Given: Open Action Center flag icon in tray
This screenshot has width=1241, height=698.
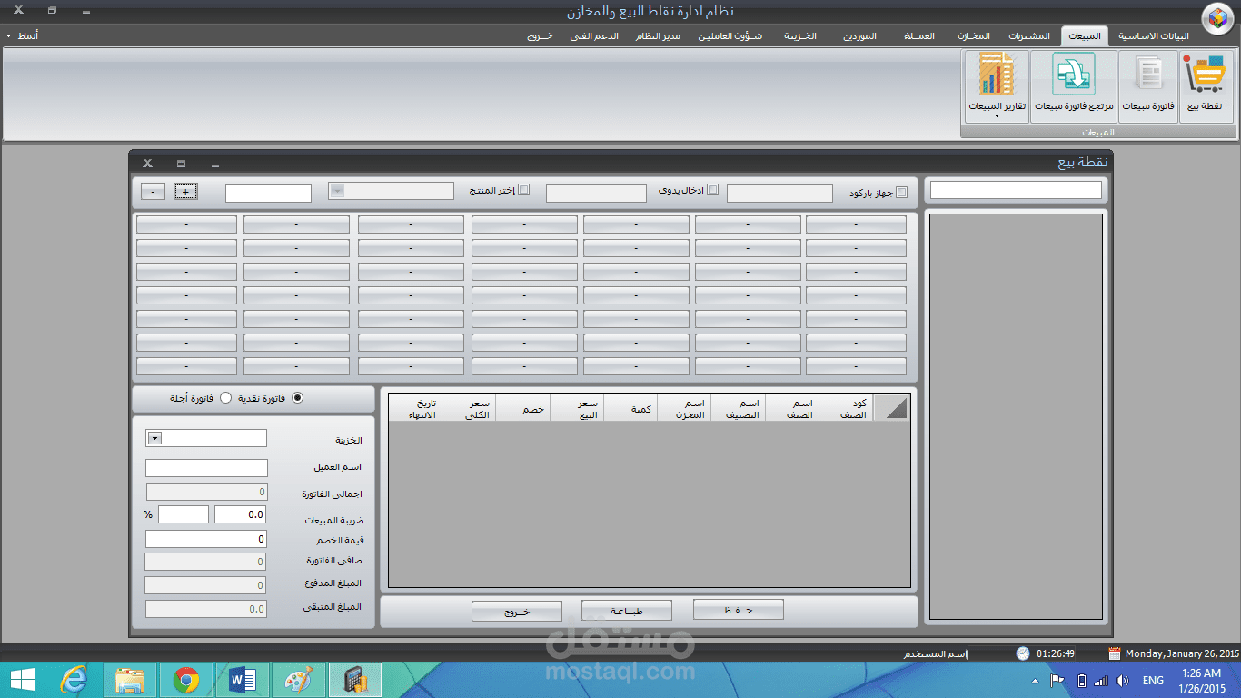Looking at the screenshot, I should click(x=1057, y=681).
